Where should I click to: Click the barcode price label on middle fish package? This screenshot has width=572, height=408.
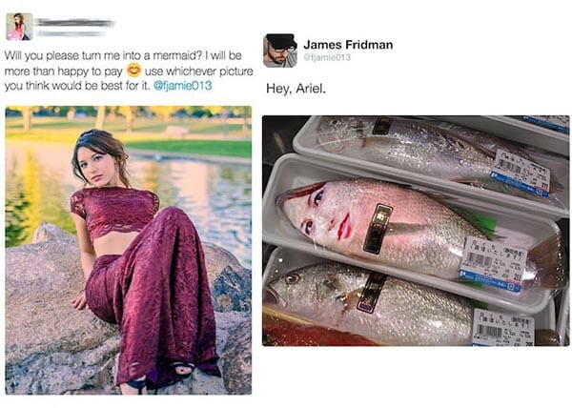pyautogui.click(x=492, y=261)
